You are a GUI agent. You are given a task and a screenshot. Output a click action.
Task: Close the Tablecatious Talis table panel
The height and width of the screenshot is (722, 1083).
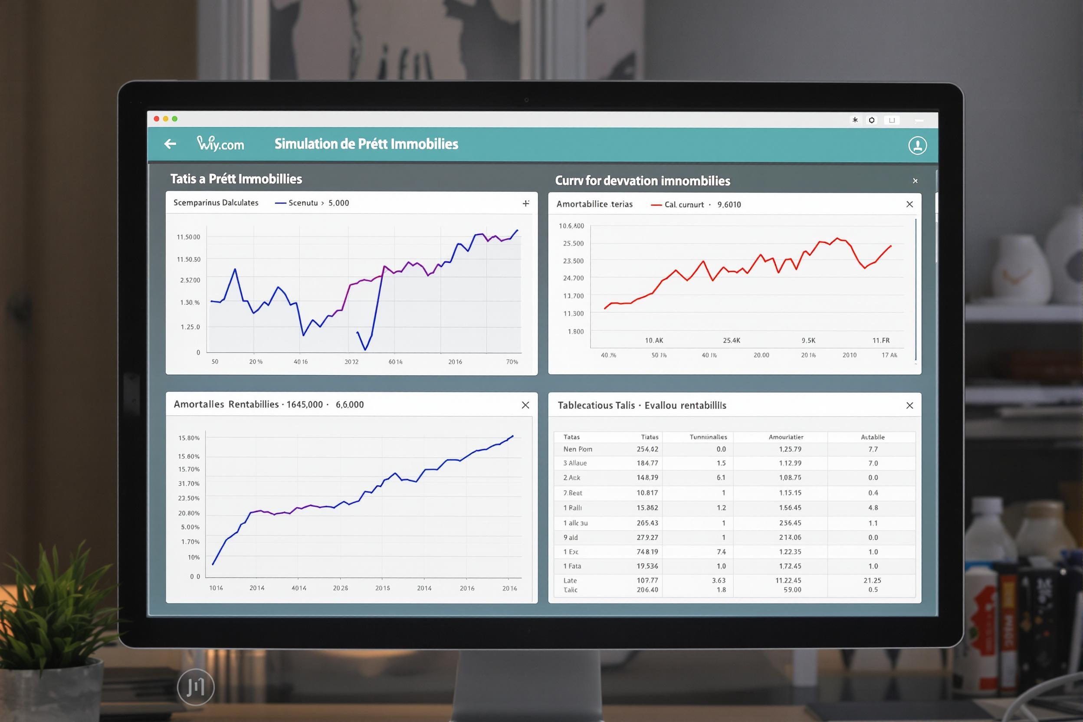tap(909, 406)
